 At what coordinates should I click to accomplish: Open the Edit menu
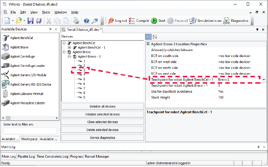click(x=23, y=12)
